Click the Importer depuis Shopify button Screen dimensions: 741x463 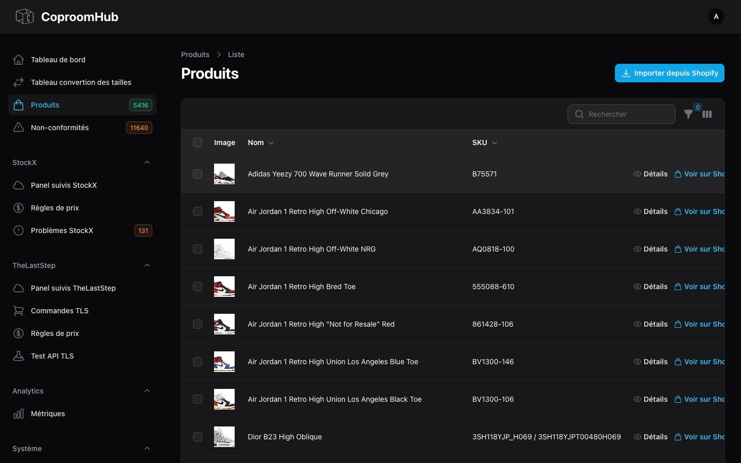tap(669, 73)
